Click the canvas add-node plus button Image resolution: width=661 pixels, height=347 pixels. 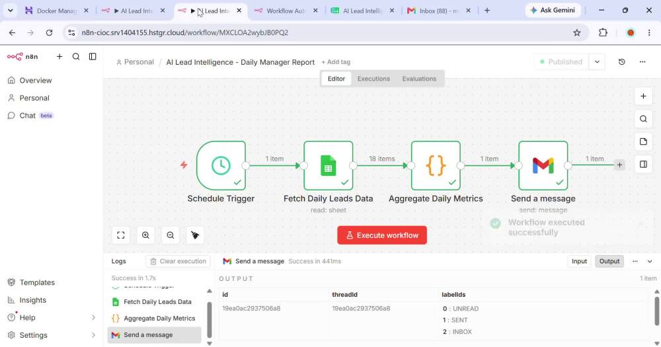click(x=643, y=96)
